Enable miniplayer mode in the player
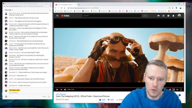 pos(173,90)
